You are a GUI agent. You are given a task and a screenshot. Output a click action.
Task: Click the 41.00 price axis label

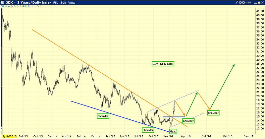click(260, 11)
